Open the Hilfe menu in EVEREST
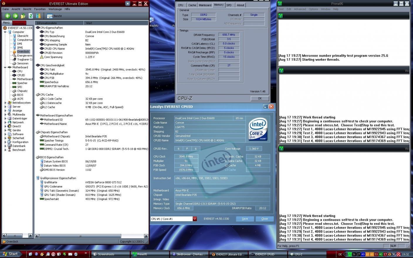Image resolution: width=413 pixels, height=258 pixels. pyautogui.click(x=67, y=9)
